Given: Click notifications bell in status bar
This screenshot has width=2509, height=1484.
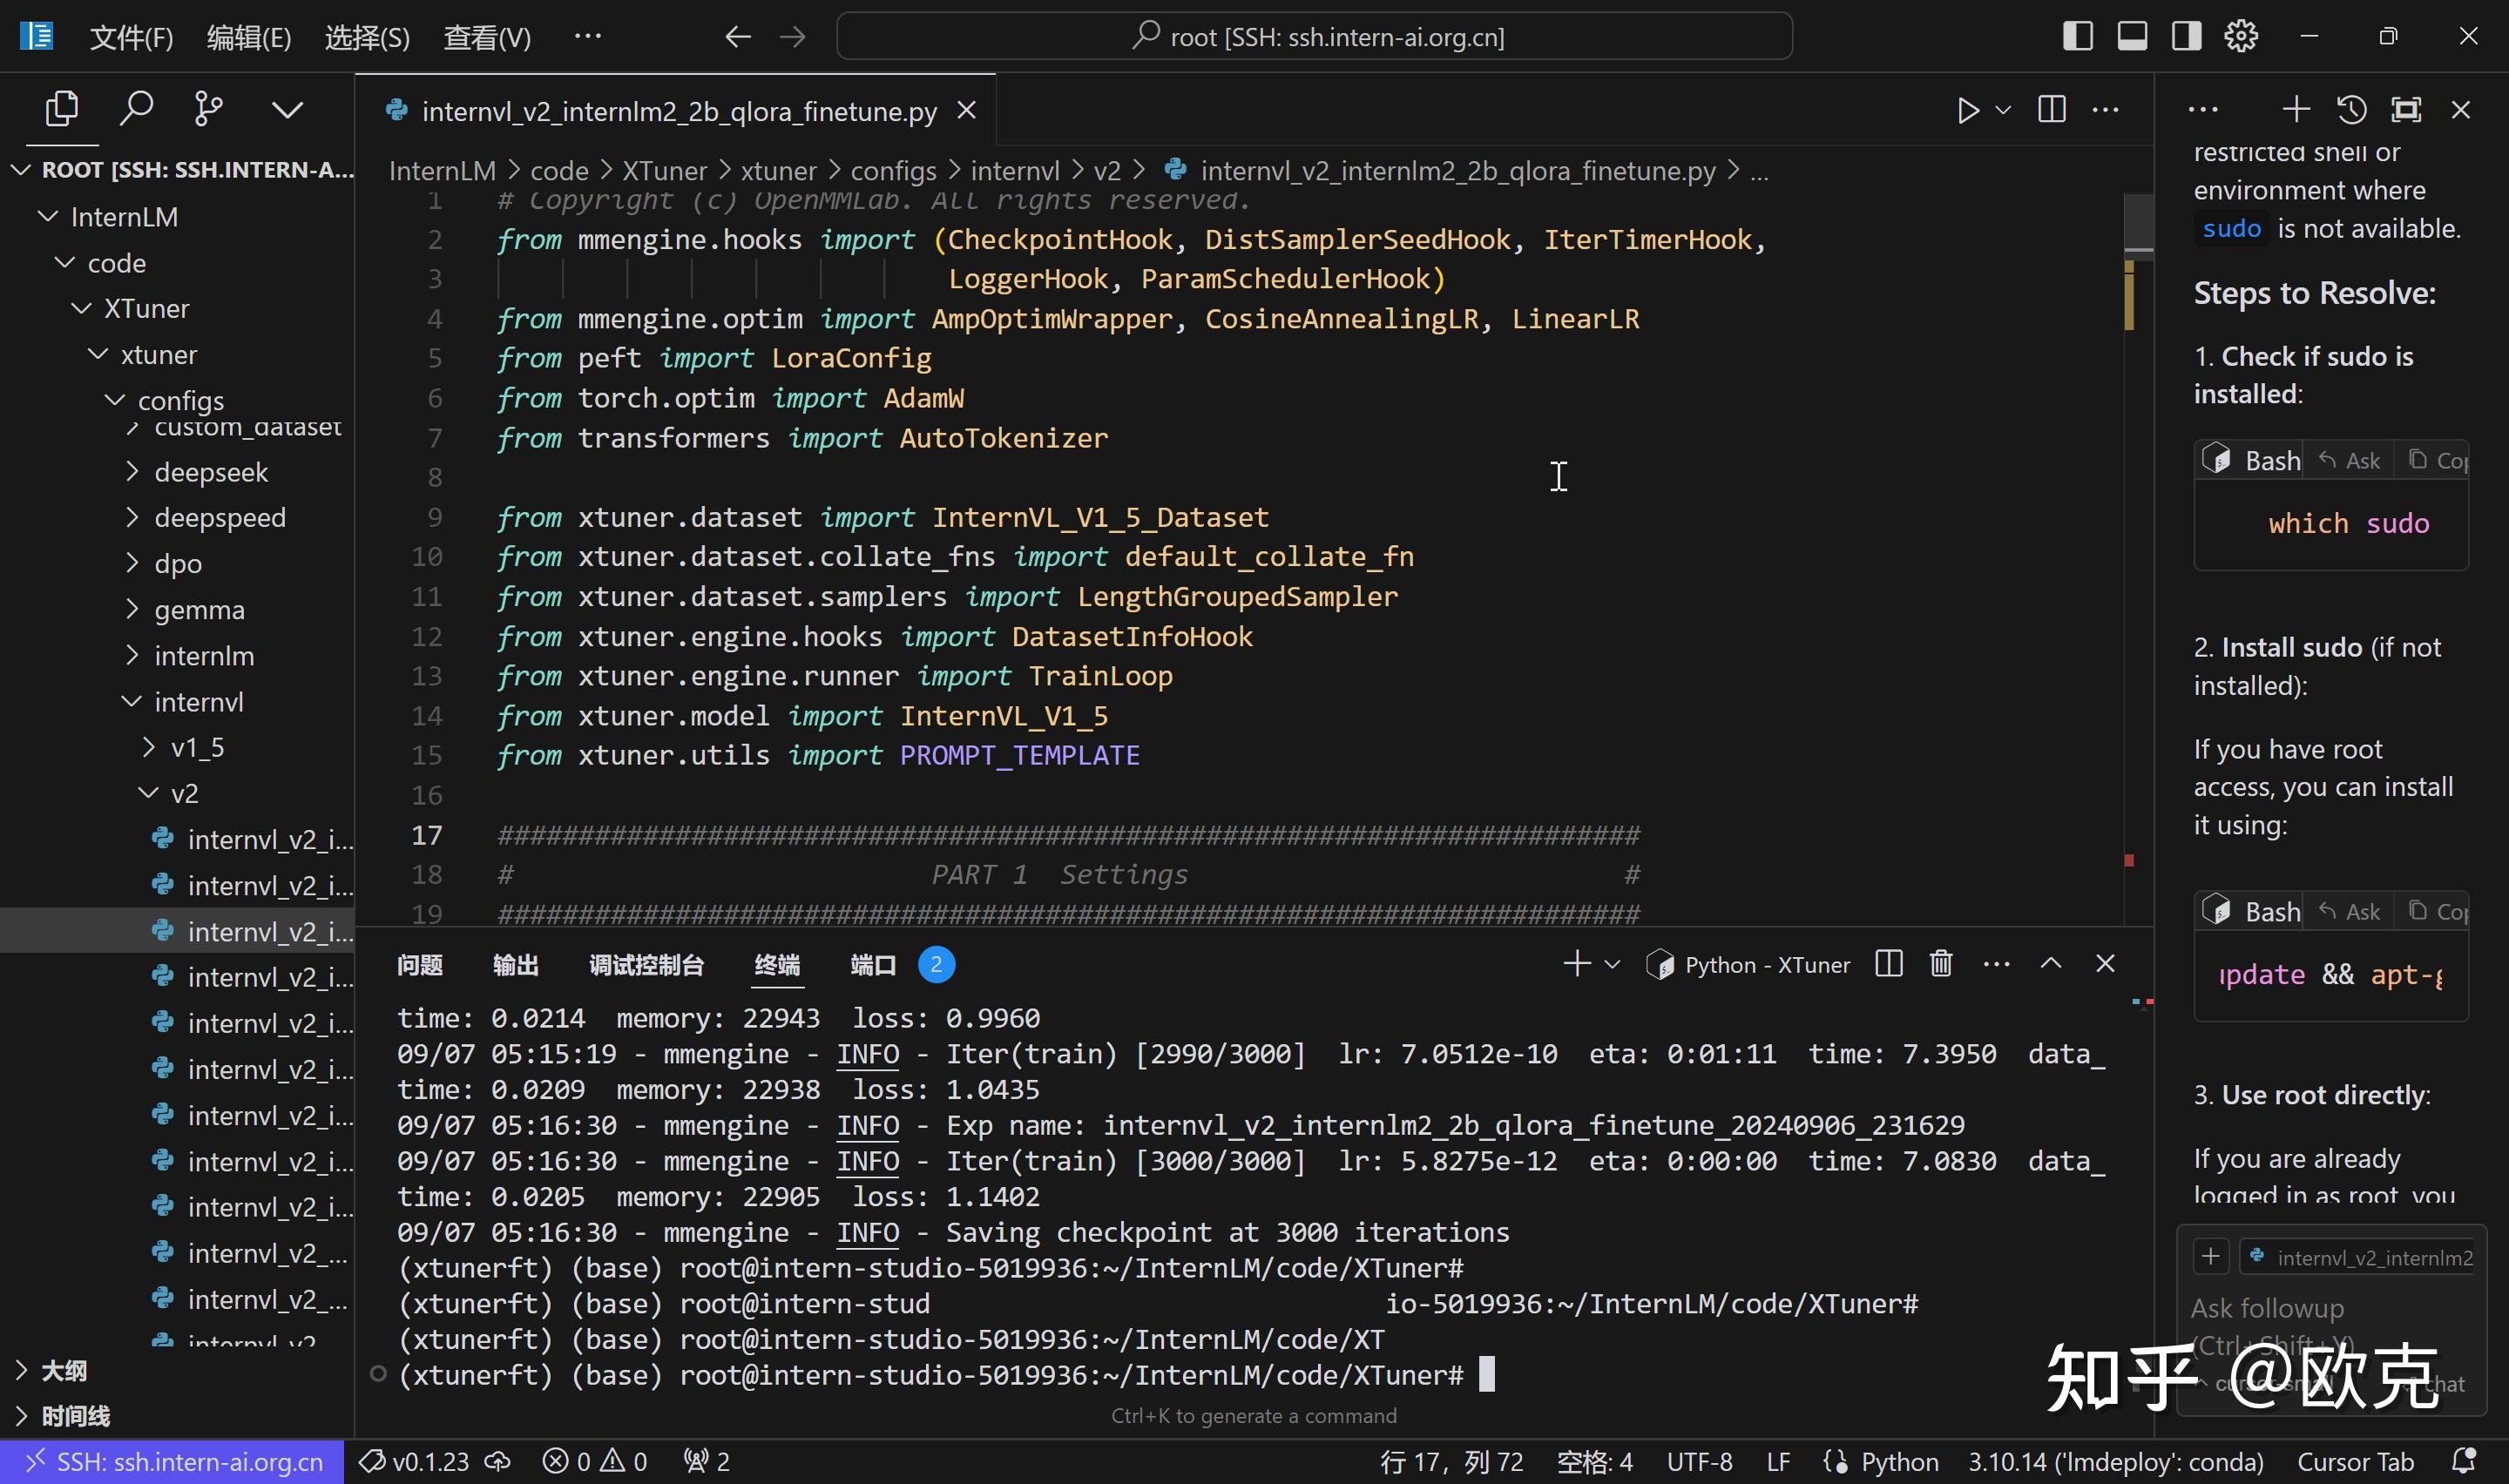Looking at the screenshot, I should [2464, 1461].
